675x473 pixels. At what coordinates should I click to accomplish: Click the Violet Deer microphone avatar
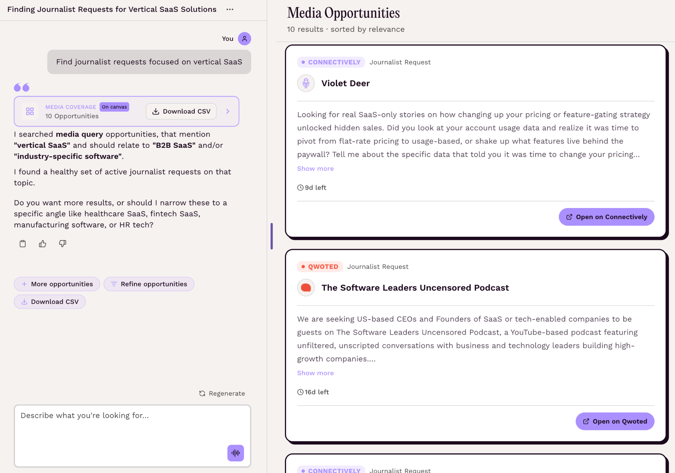coord(306,83)
